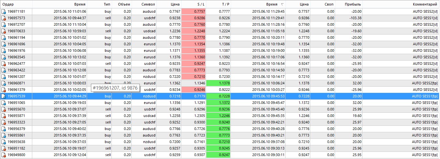The image size is (440, 159).
Task: Sort by the S / L column header
Action: pyautogui.click(x=194, y=4)
